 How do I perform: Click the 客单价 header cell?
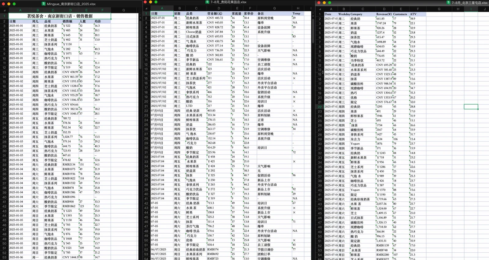click(250, 13)
